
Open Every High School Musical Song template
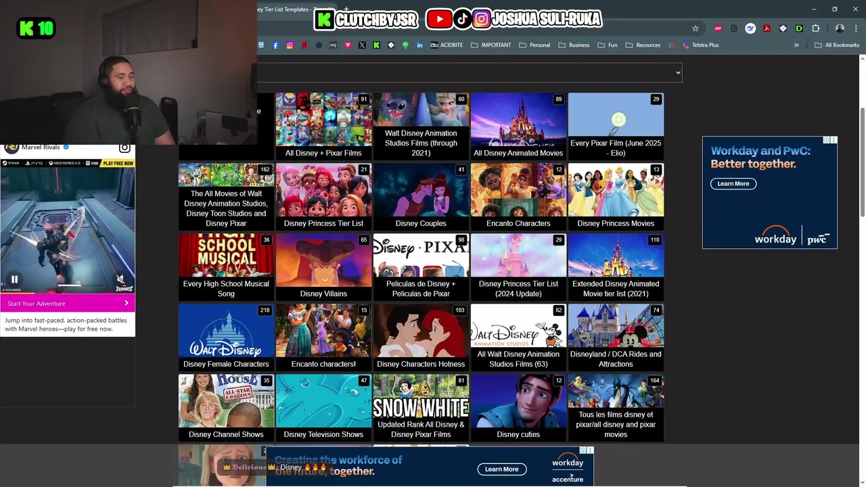[x=226, y=267]
